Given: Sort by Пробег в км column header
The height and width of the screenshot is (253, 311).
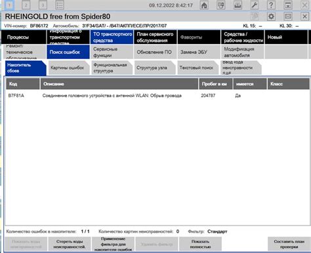Looking at the screenshot, I should [216, 84].
